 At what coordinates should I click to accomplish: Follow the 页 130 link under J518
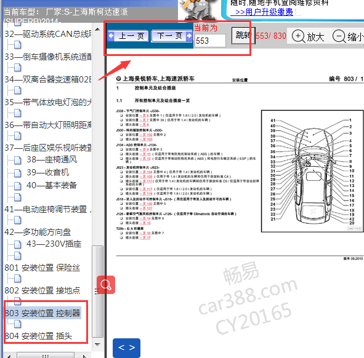[x=146, y=204]
